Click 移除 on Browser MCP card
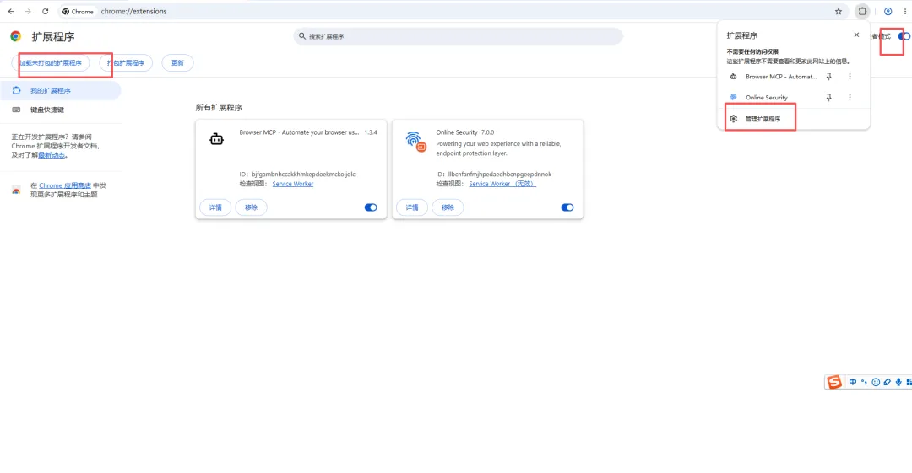912x473 pixels. tap(252, 207)
